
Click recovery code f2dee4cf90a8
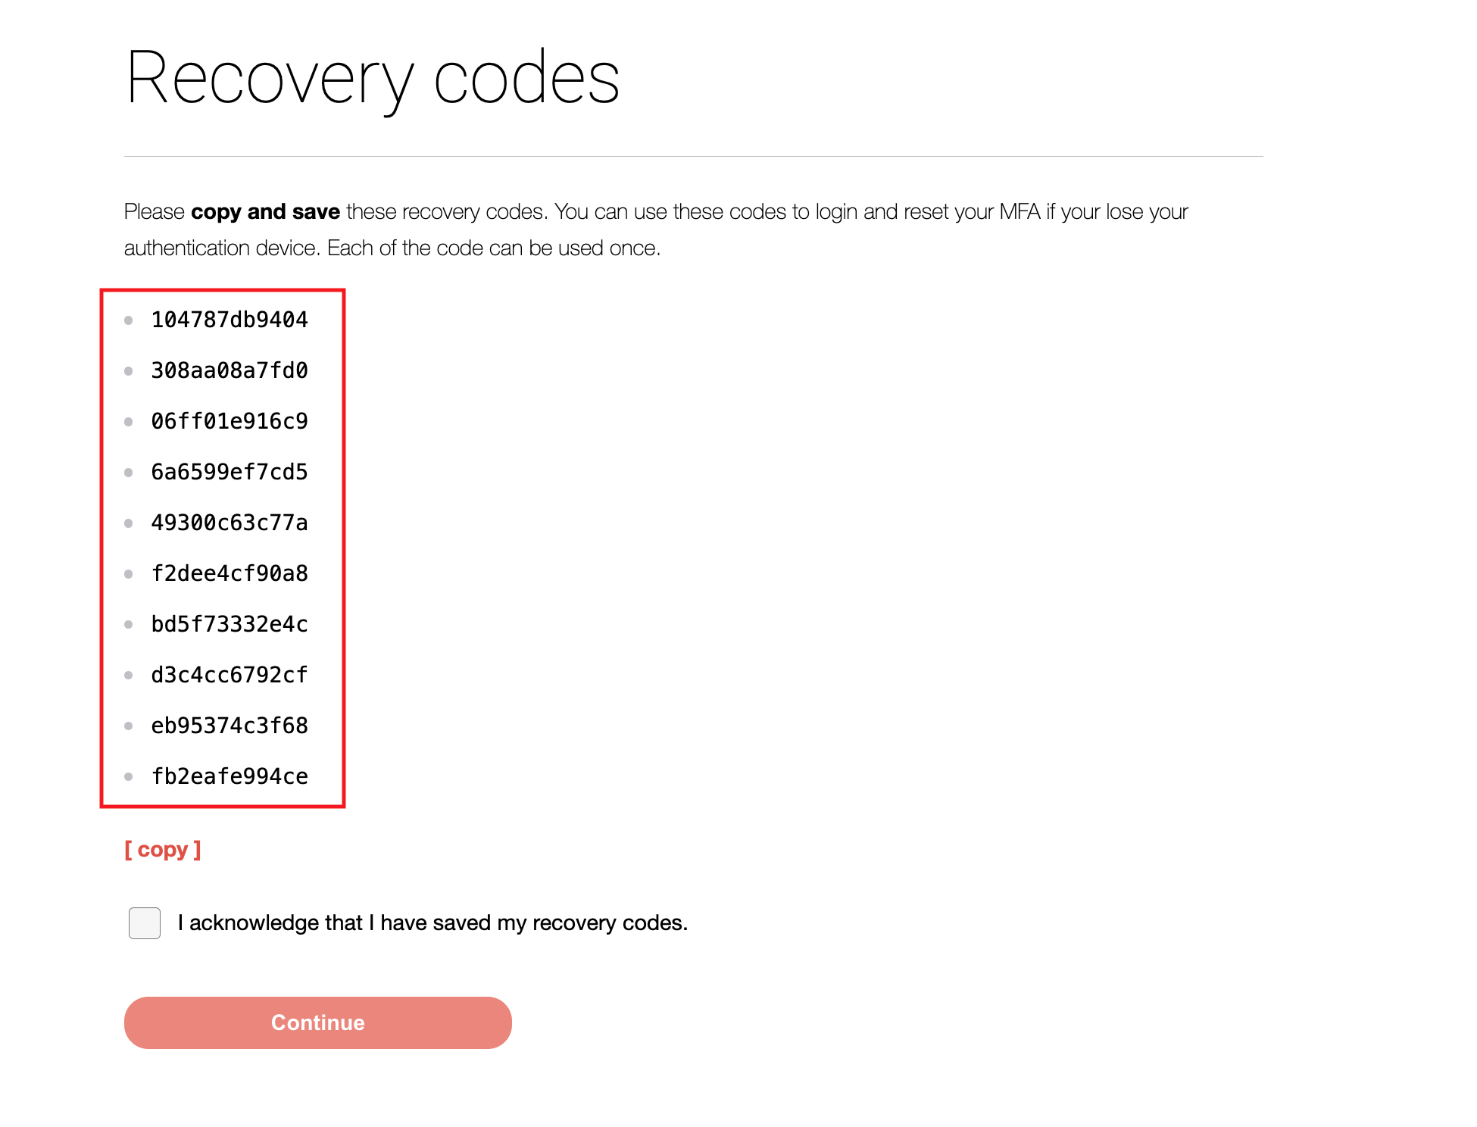pyautogui.click(x=230, y=573)
